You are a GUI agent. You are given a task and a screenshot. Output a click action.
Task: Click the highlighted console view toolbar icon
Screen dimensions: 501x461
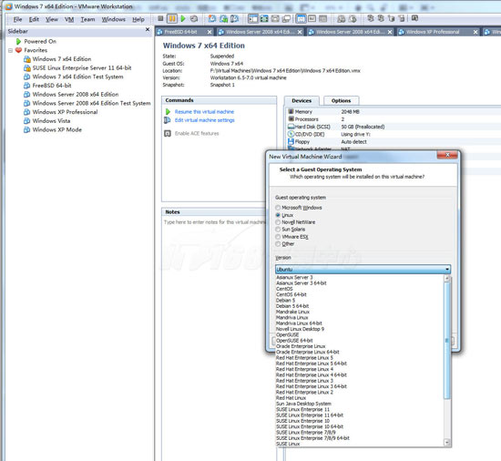coord(301,18)
